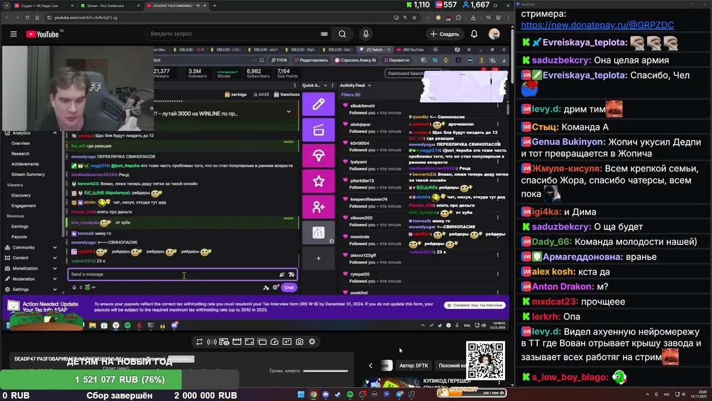712x401 pixels.
Task: Click the purple Chat send button
Action: pyautogui.click(x=289, y=287)
